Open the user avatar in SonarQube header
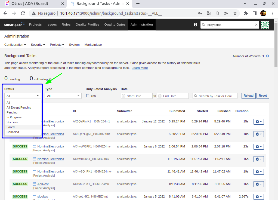The width and height of the screenshot is (278, 200). 265,24
